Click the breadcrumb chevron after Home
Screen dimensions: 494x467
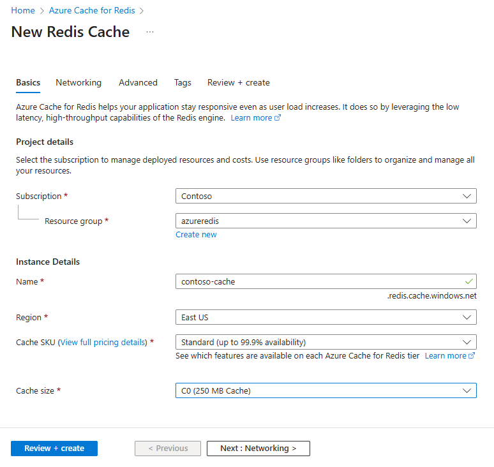point(42,11)
